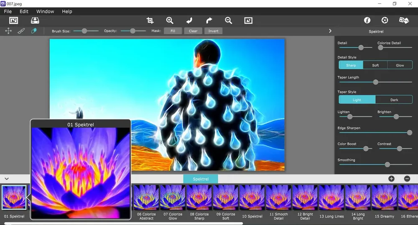
Task: Open the Edit menu
Action: coord(24,11)
